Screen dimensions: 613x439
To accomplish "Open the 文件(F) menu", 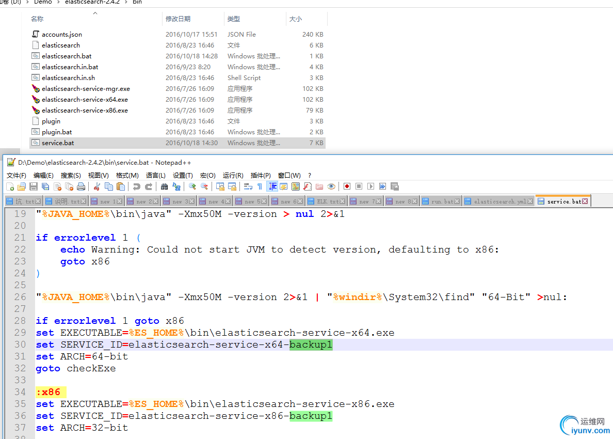I will [17, 175].
